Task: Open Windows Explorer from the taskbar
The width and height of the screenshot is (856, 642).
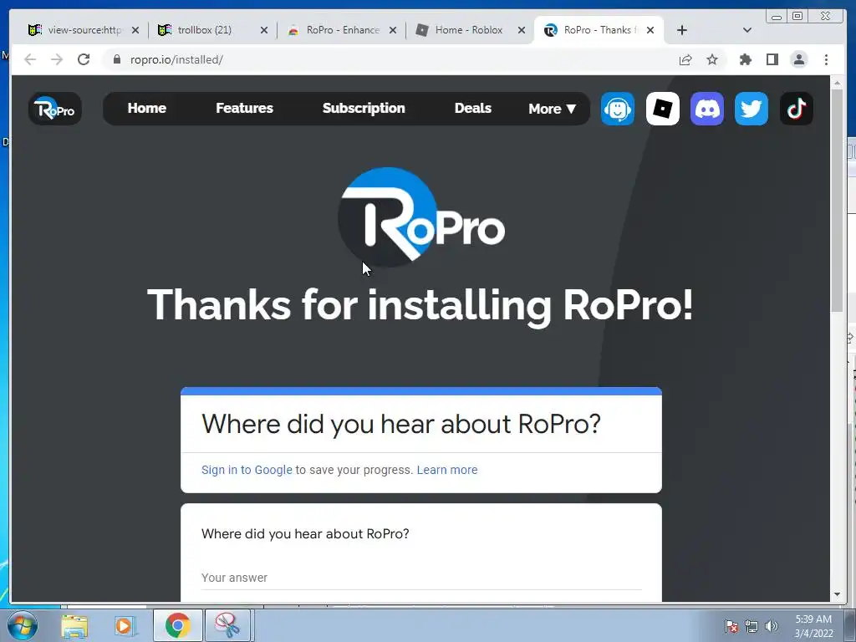Action: click(74, 625)
